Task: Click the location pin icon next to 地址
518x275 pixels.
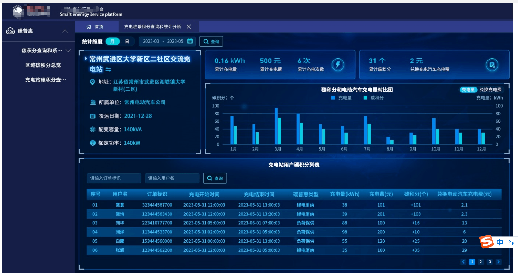Action: [x=92, y=82]
